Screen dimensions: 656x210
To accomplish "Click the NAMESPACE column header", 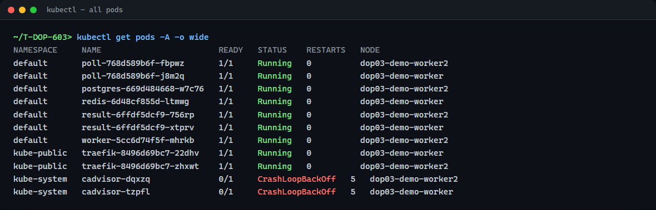I will coord(35,50).
